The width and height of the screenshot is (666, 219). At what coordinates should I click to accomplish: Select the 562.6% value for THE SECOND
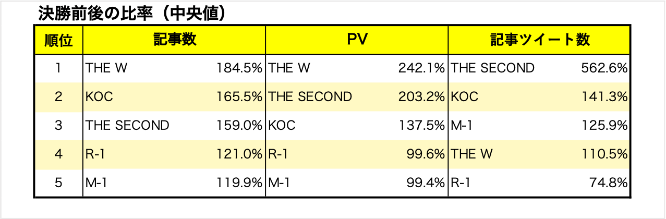pos(604,68)
